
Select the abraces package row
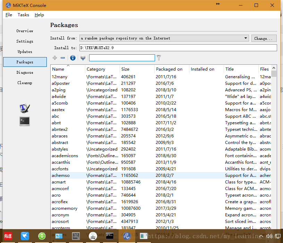coord(161,136)
